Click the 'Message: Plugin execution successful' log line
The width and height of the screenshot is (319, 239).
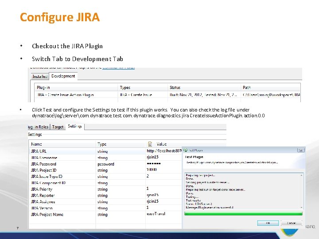[x=209, y=208]
